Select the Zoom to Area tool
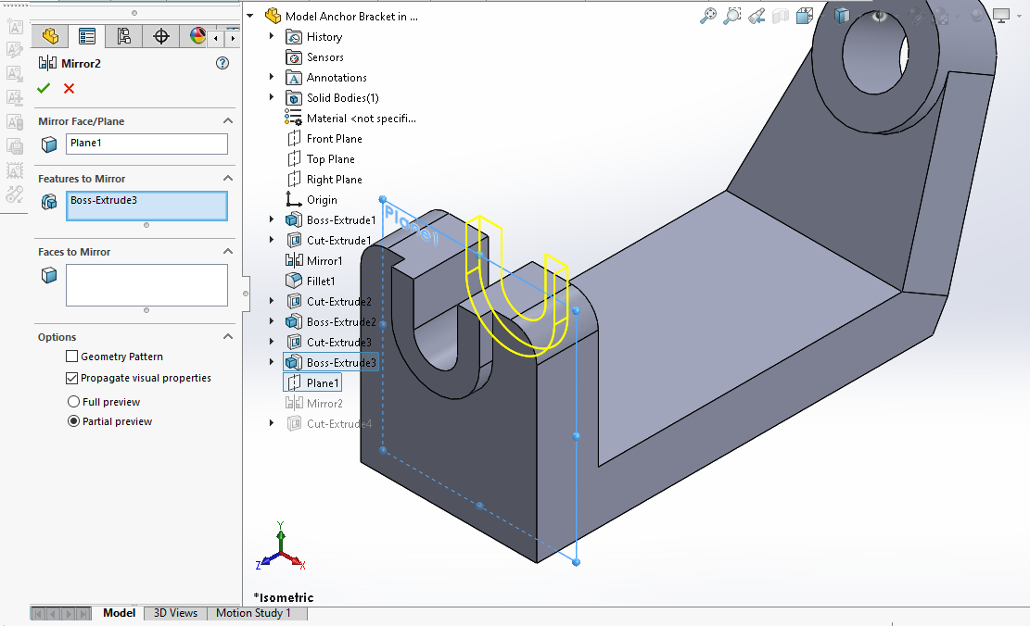This screenshot has width=1030, height=626. click(732, 16)
